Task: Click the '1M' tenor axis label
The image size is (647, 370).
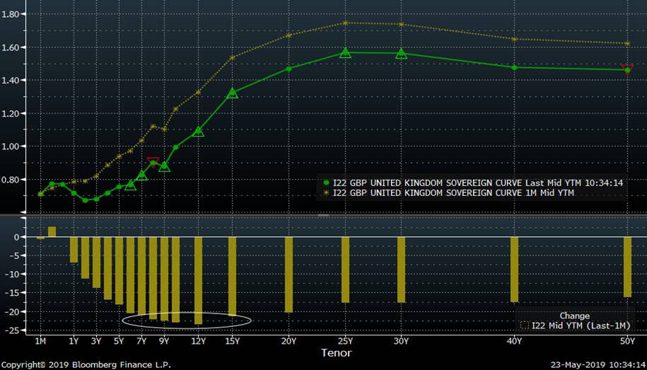Action: click(x=40, y=341)
